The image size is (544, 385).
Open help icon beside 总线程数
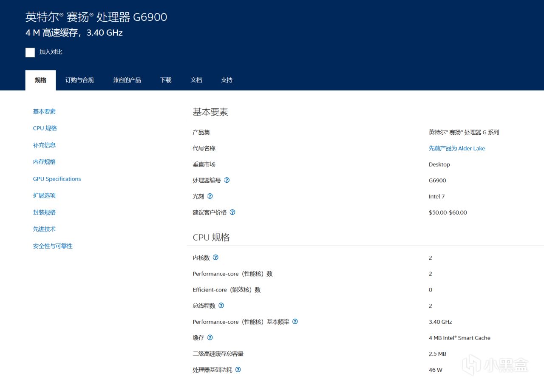[x=221, y=306]
